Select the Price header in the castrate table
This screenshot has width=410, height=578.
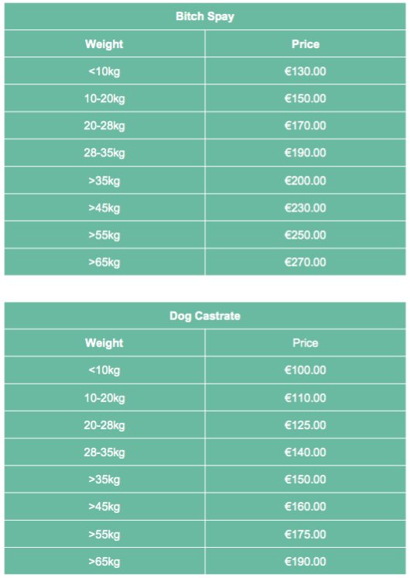[305, 342]
